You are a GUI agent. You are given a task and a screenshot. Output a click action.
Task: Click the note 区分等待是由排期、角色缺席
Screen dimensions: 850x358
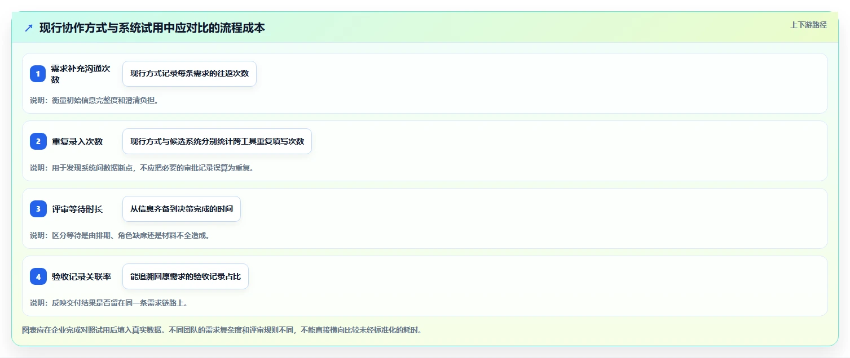pos(120,235)
